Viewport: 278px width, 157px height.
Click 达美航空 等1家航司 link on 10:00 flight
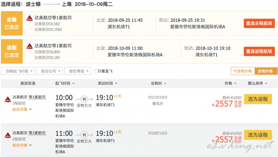coord(29,97)
